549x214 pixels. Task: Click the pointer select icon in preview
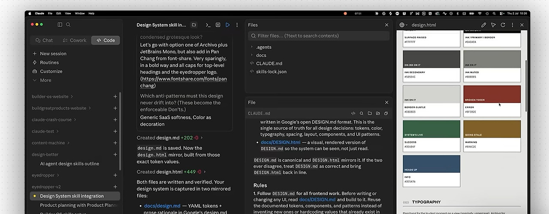pos(493,25)
